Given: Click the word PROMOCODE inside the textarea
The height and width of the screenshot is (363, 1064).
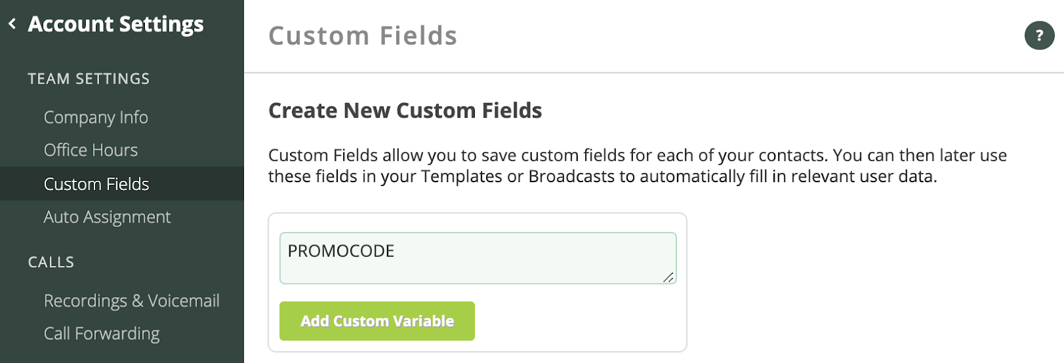Looking at the screenshot, I should click(x=340, y=251).
